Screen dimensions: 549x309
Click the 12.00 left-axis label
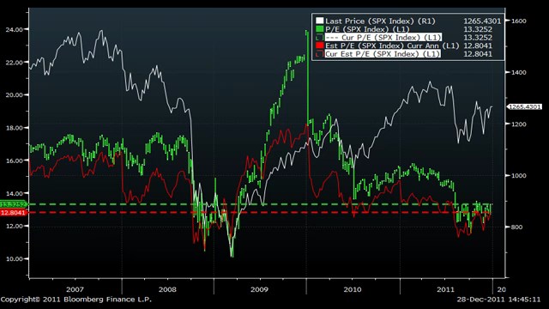pyautogui.click(x=15, y=226)
